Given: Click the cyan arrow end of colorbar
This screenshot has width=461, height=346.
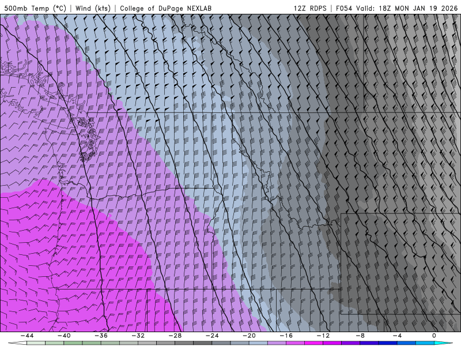Looking at the screenshot, I should tap(444, 343).
